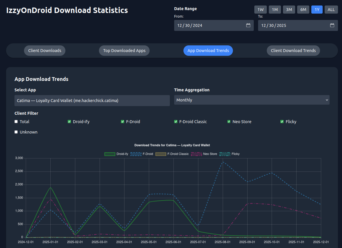
Task: Set date range to 1W
Action: click(x=260, y=10)
